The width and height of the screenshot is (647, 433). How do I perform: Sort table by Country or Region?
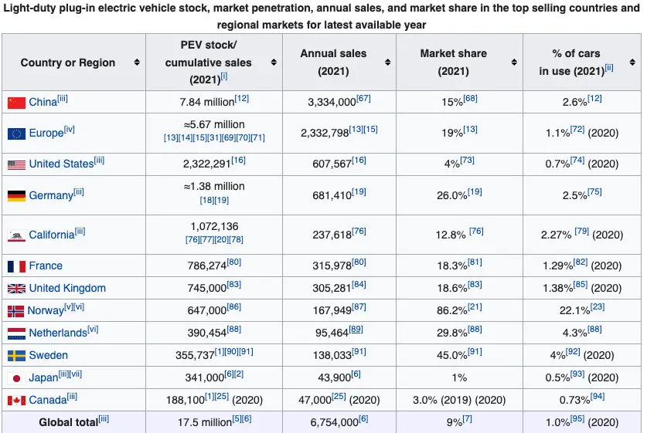click(x=137, y=63)
